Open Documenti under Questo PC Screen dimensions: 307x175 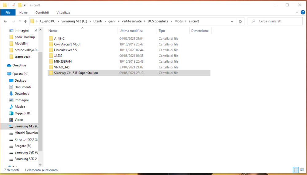click(x=22, y=87)
